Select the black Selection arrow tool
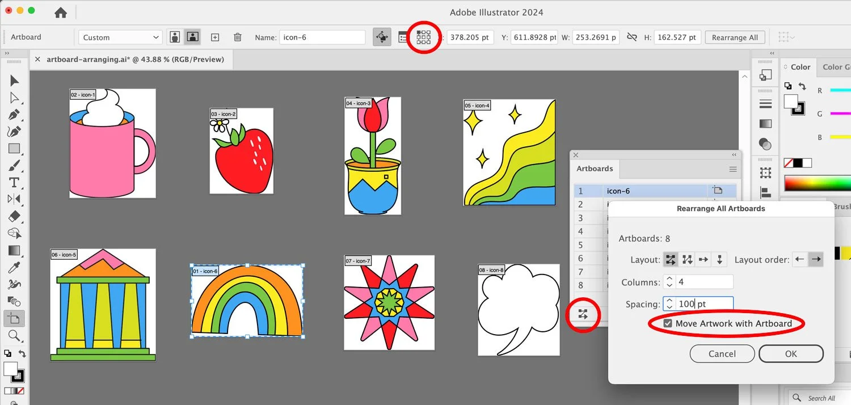The width and height of the screenshot is (851, 405). tap(14, 80)
